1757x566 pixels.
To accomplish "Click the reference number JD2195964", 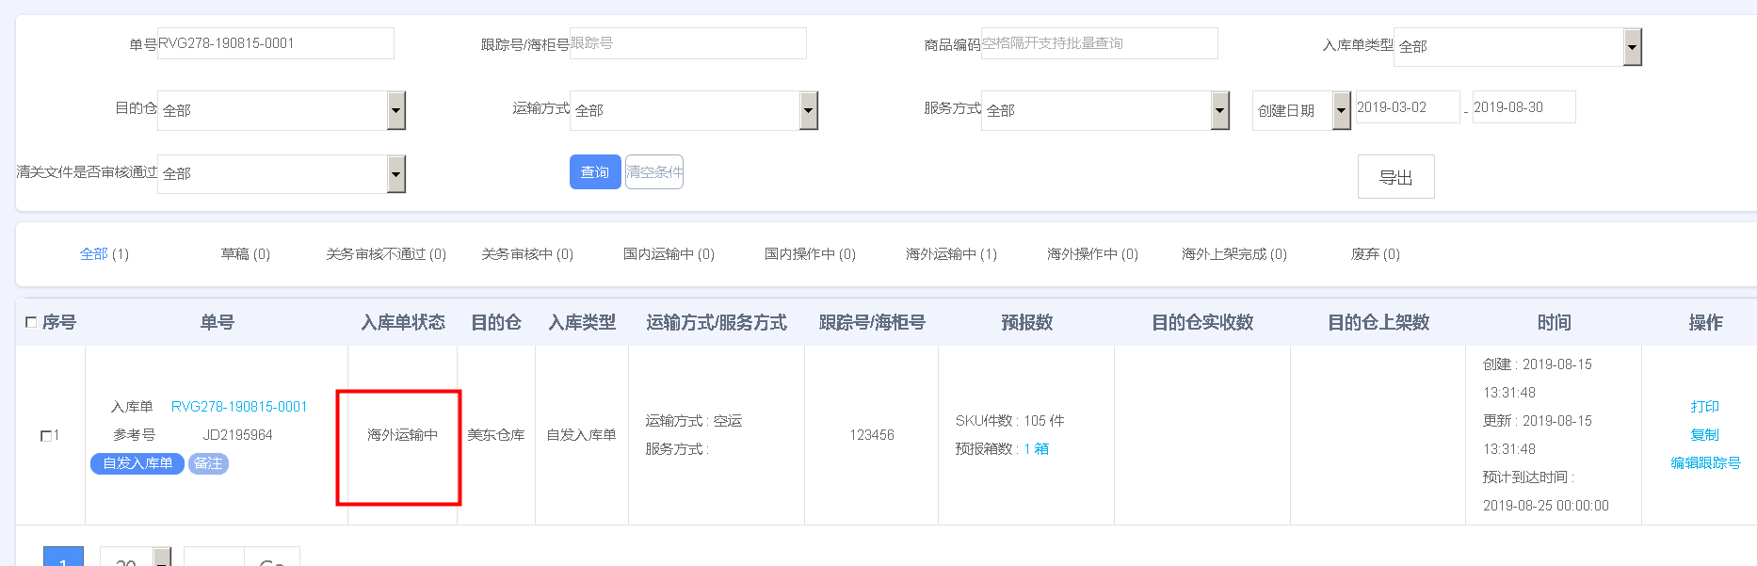I will (237, 435).
